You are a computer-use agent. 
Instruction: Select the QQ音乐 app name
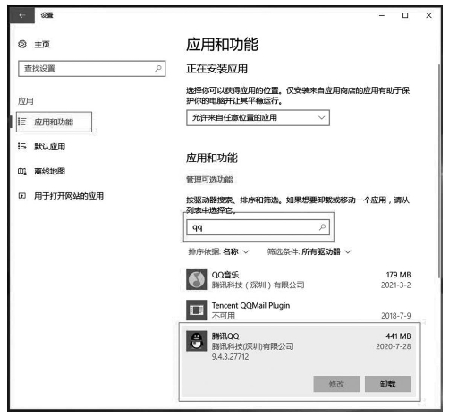click(x=225, y=275)
